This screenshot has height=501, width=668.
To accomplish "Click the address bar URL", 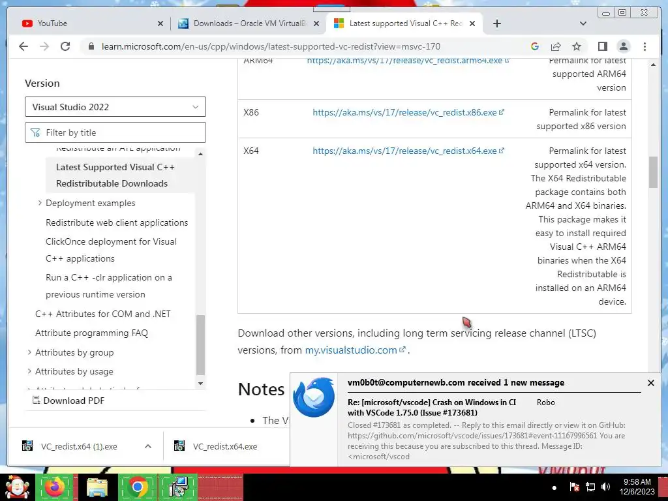I will [x=271, y=46].
